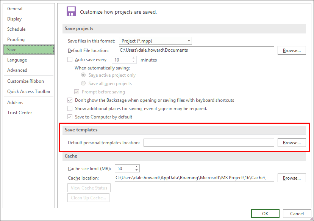The height and width of the screenshot is (221, 314).
Task: Check Show additional places for saving
Action: tap(70, 109)
